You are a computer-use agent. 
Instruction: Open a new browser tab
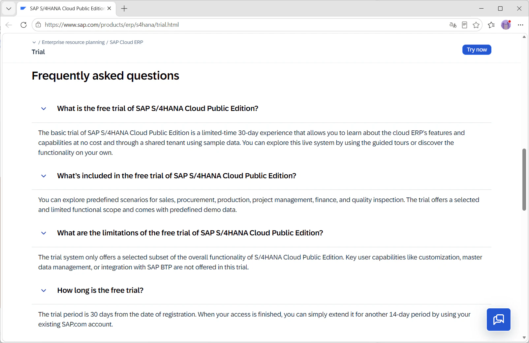[x=124, y=9]
